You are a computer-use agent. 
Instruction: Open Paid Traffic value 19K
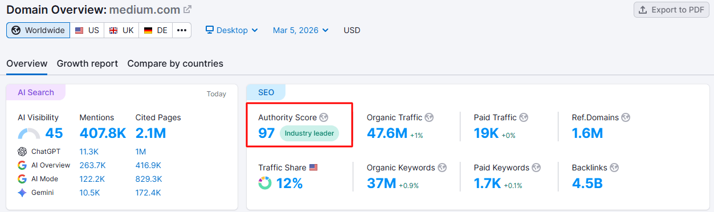click(486, 133)
